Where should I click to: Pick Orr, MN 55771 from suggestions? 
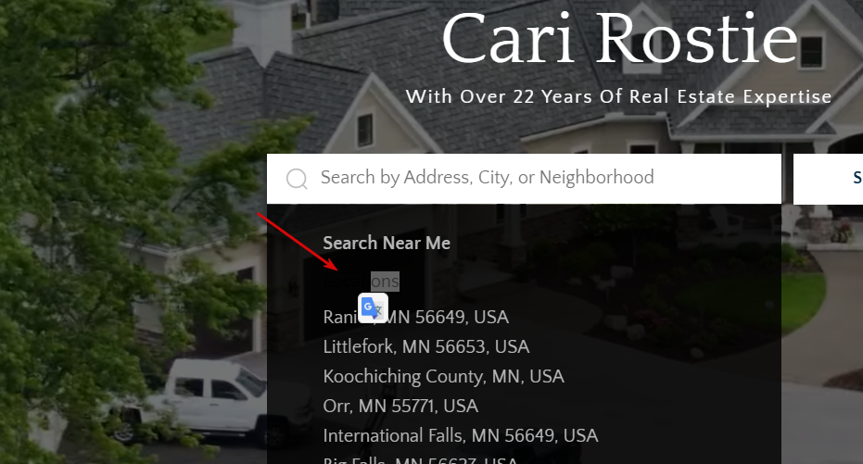pos(400,407)
